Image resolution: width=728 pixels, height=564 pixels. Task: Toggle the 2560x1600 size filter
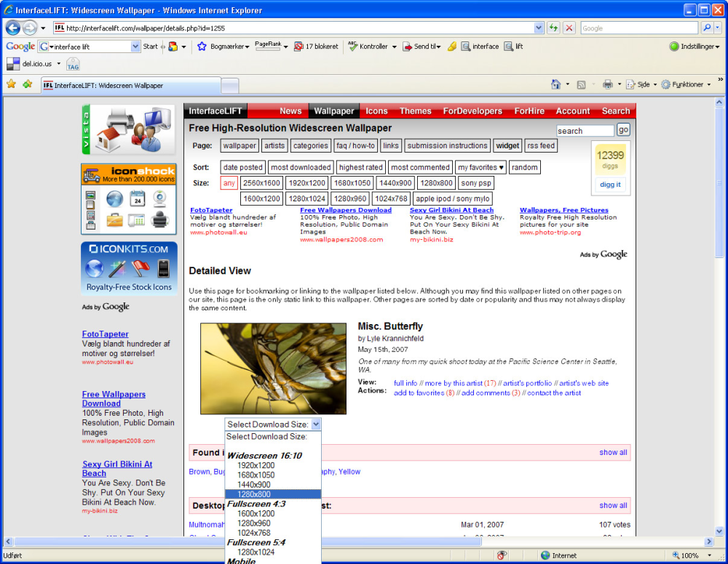261,183
